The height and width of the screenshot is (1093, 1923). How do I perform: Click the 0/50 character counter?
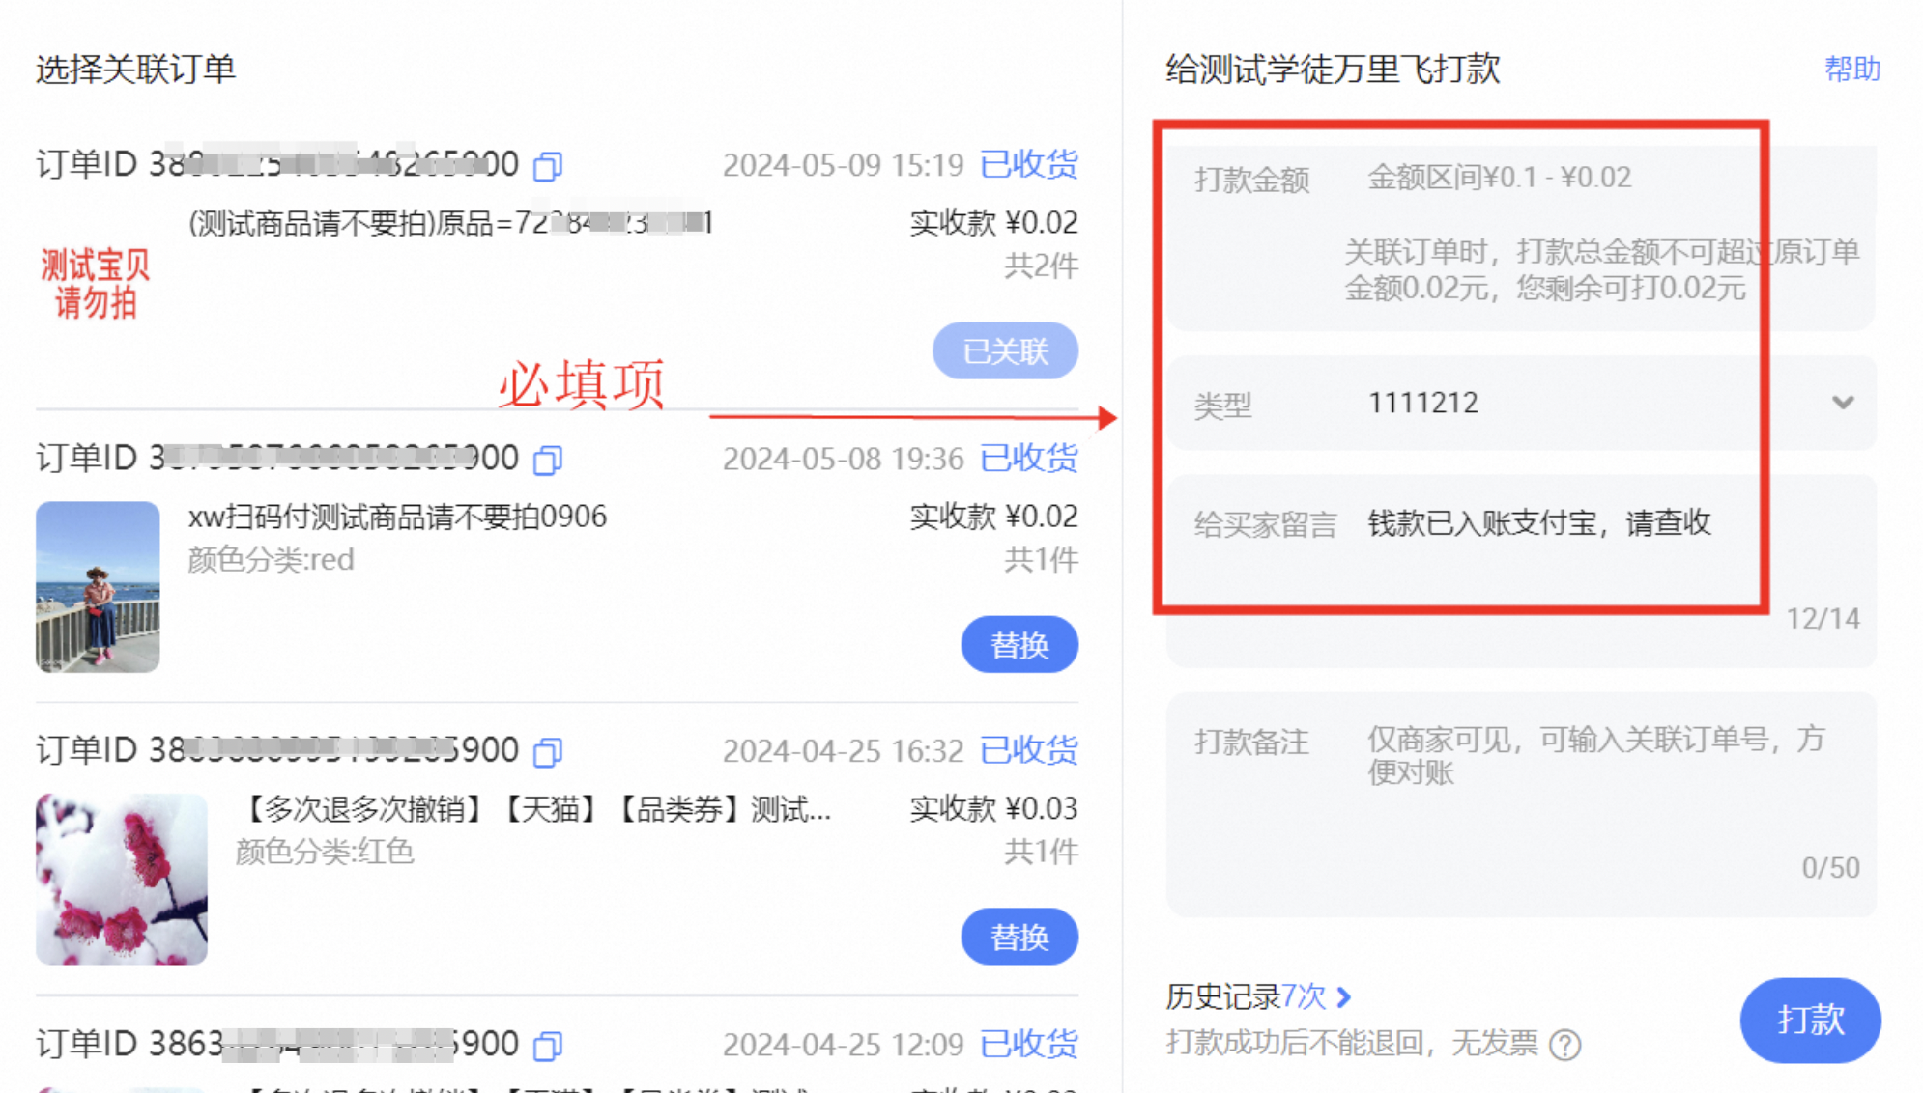coord(1830,868)
